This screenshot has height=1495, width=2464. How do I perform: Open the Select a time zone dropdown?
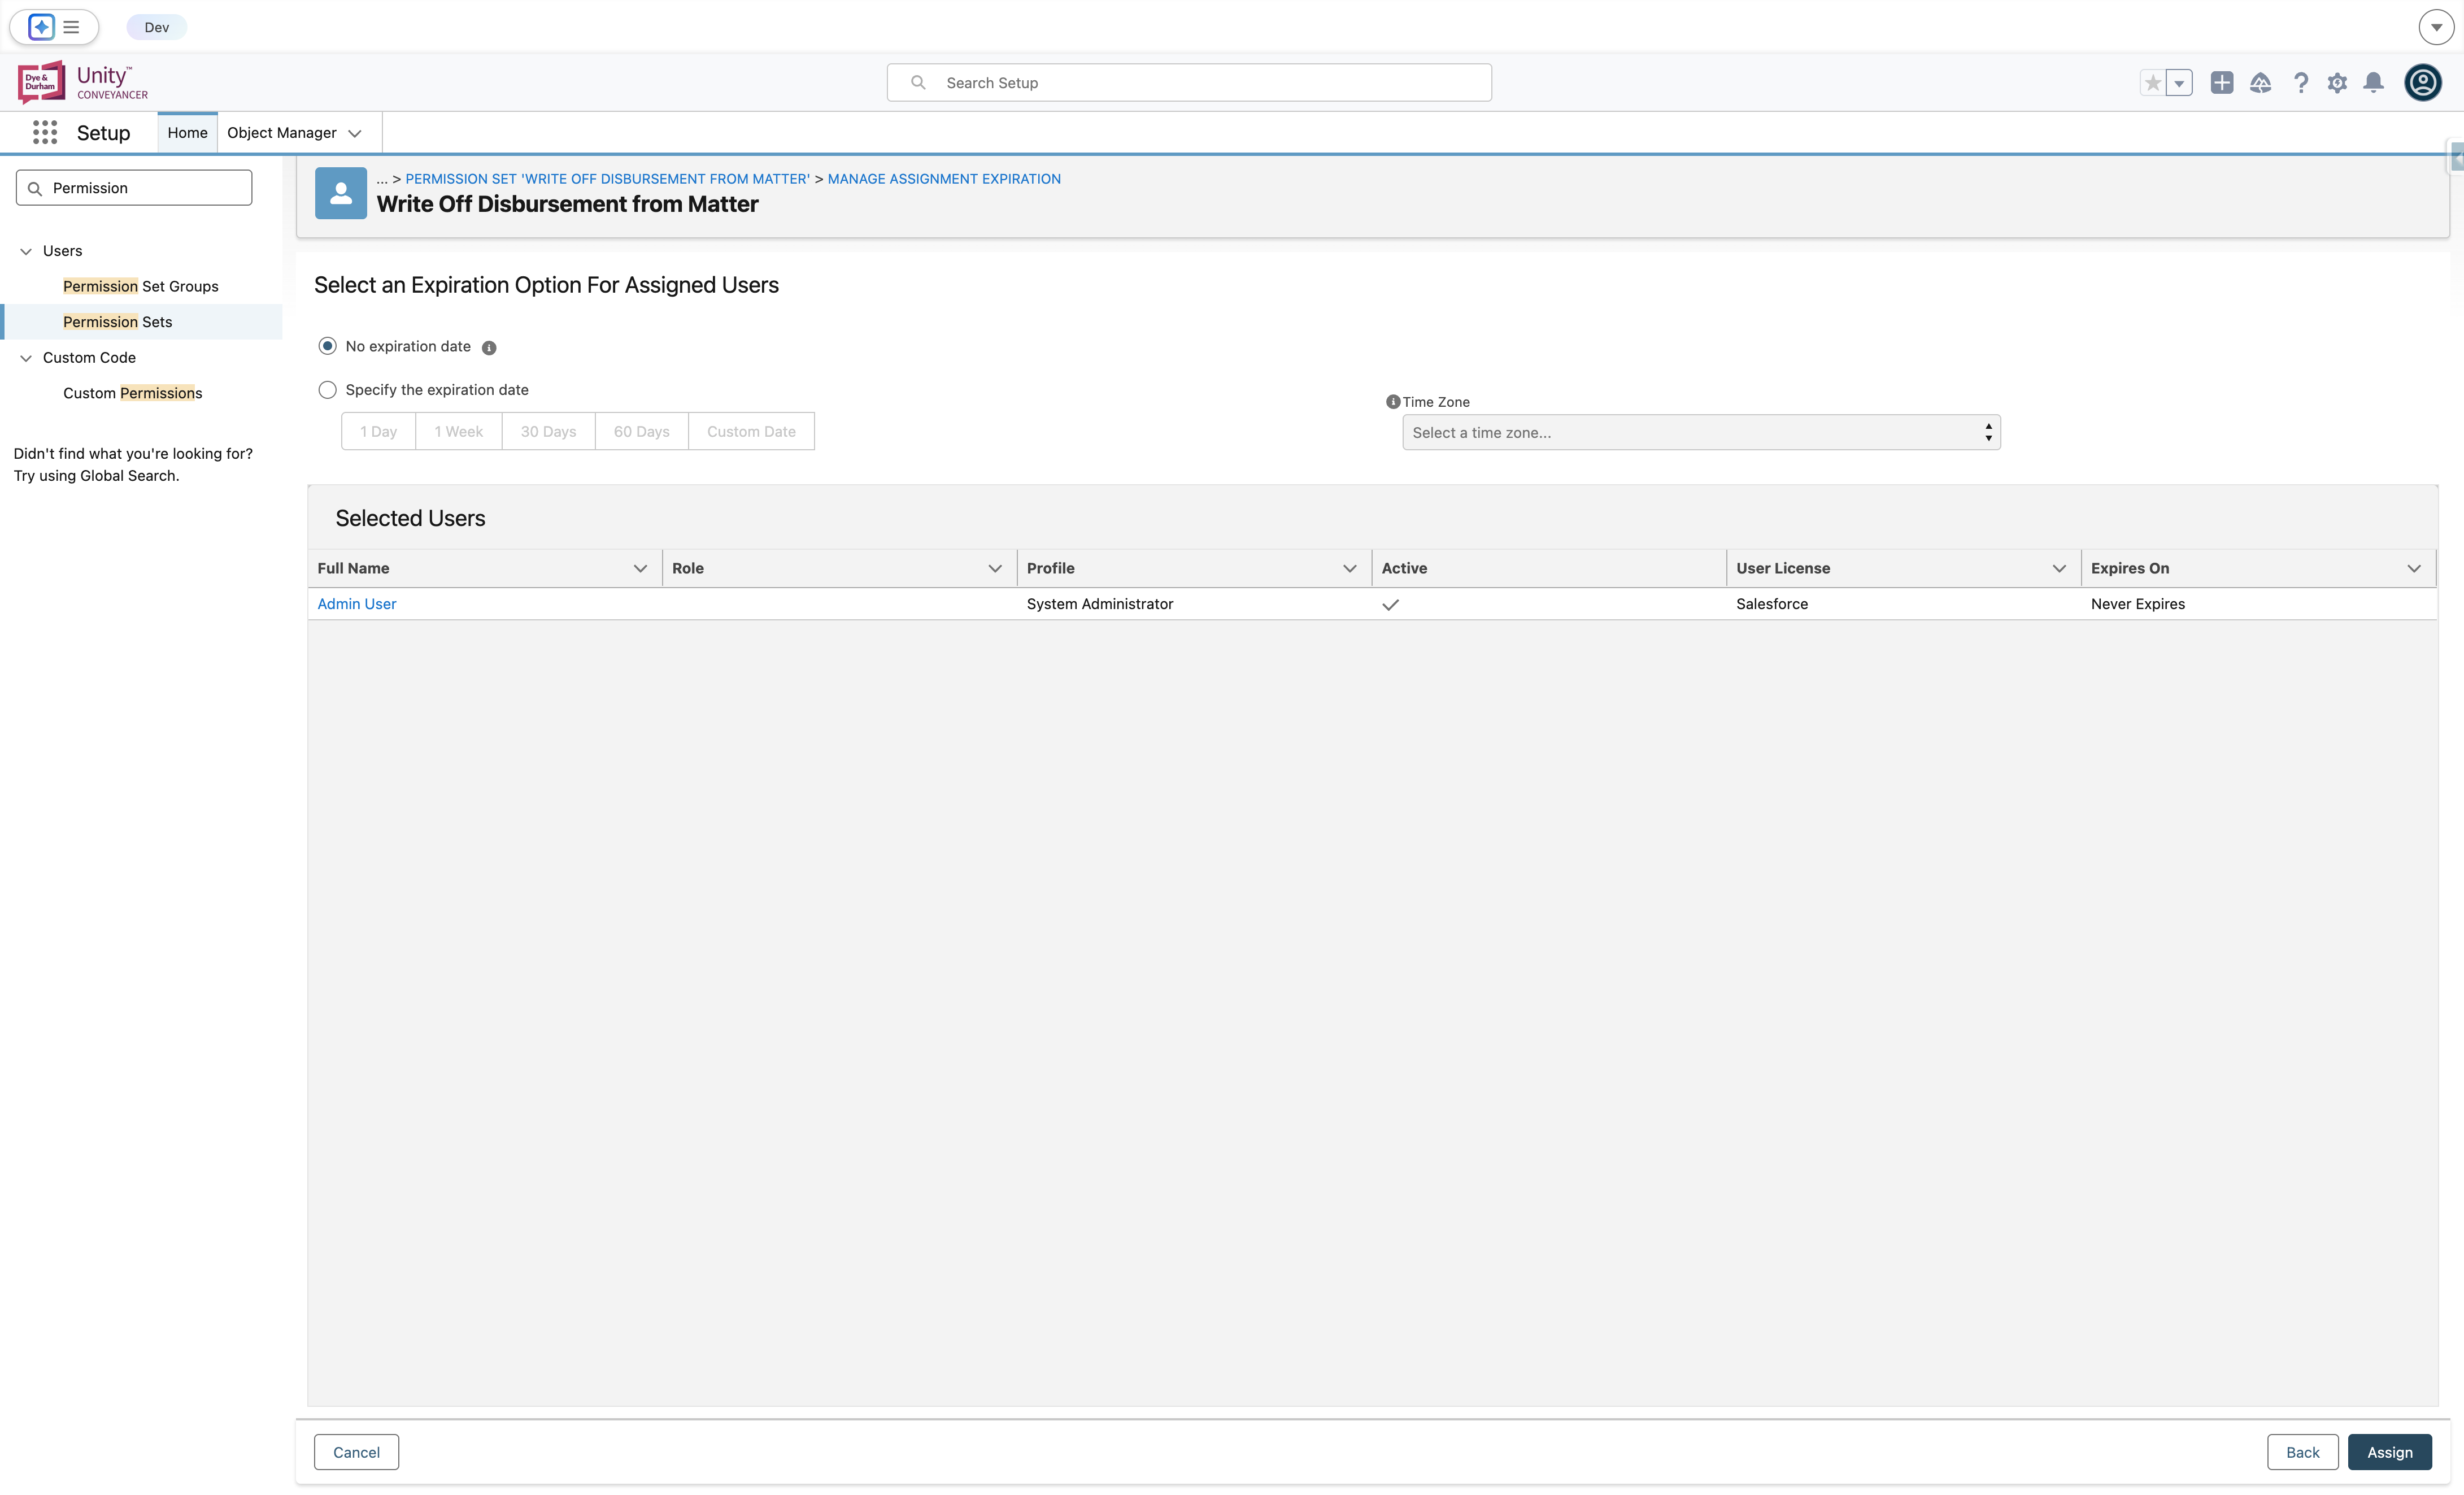tap(1701, 432)
